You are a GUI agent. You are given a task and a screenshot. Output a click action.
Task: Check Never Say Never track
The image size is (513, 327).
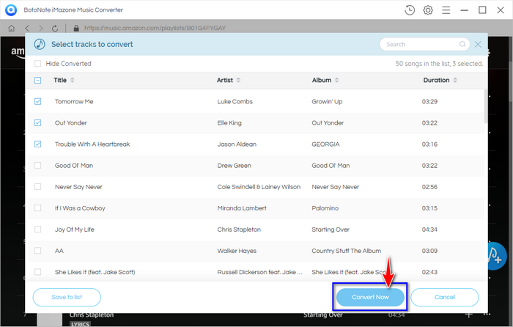[38, 186]
